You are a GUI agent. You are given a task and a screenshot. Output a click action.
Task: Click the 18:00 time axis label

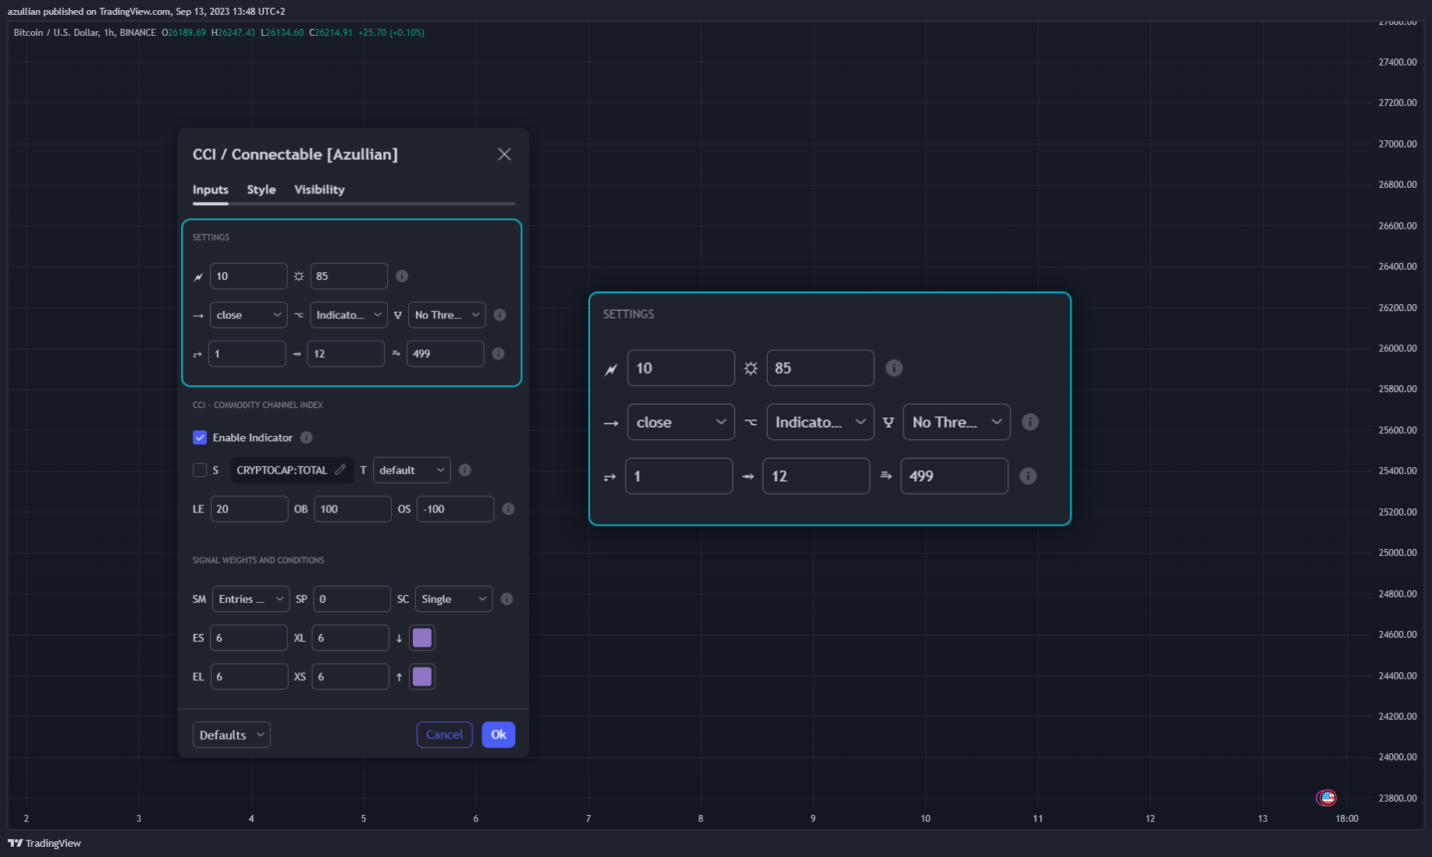1347,819
